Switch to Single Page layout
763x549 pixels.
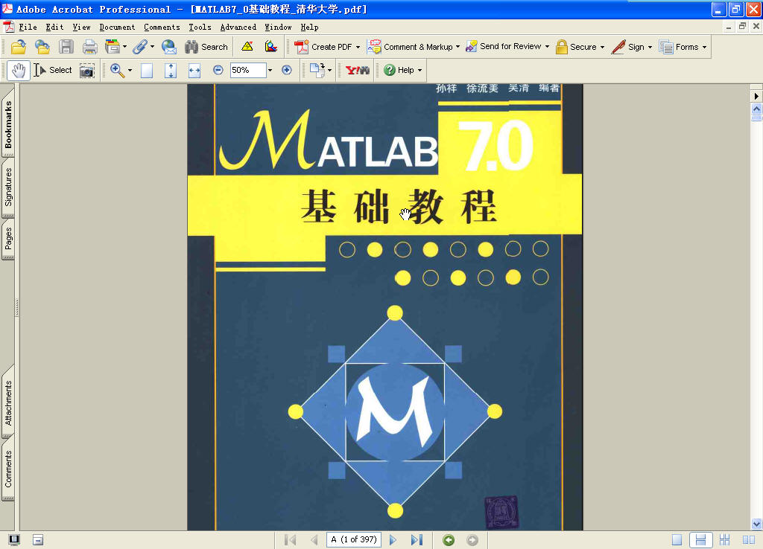click(x=677, y=540)
